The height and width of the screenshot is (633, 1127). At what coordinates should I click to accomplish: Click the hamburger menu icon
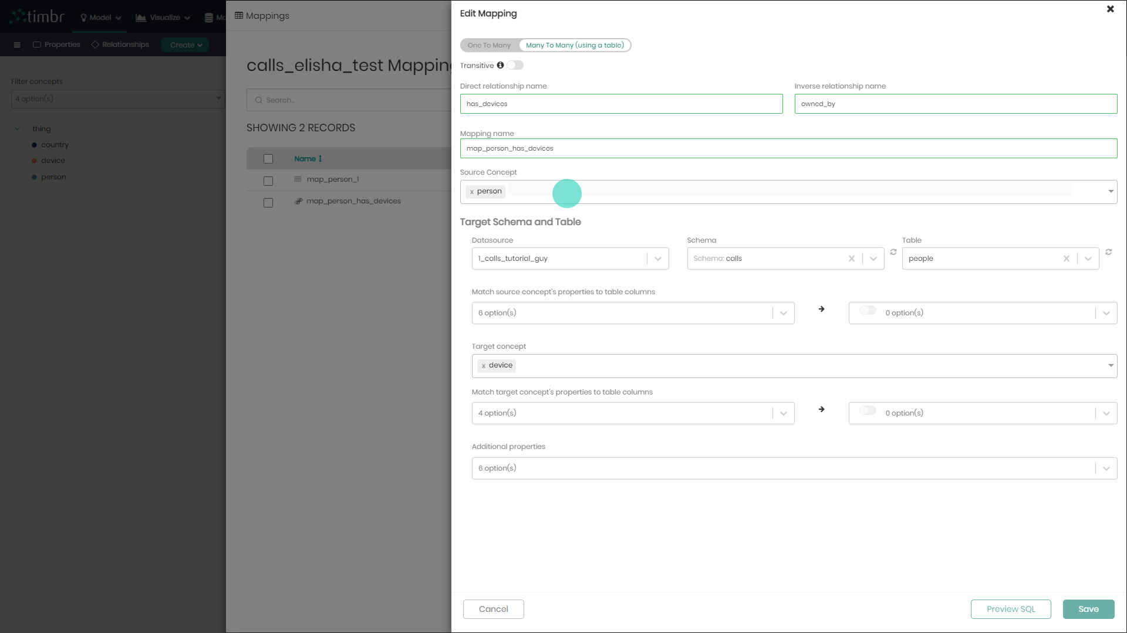[x=17, y=45]
